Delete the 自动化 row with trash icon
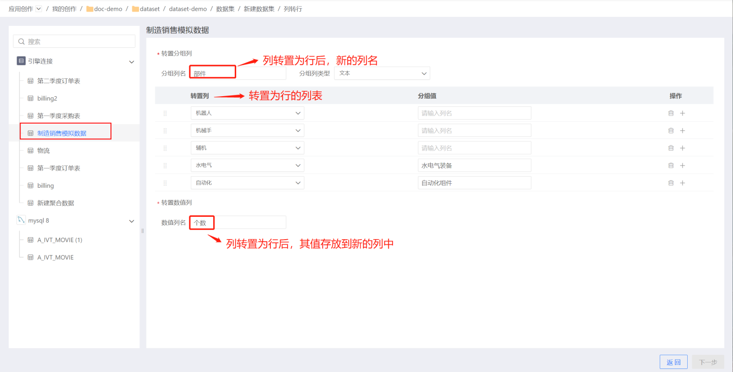This screenshot has height=372, width=733. click(671, 183)
